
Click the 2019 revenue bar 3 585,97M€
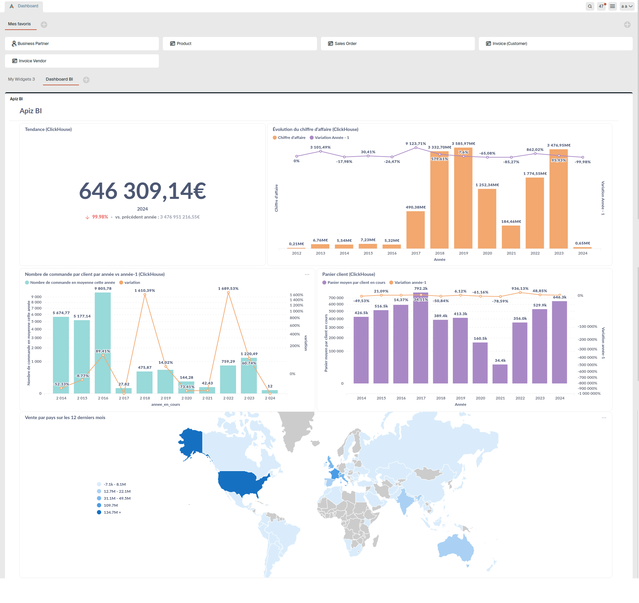pyautogui.click(x=463, y=198)
